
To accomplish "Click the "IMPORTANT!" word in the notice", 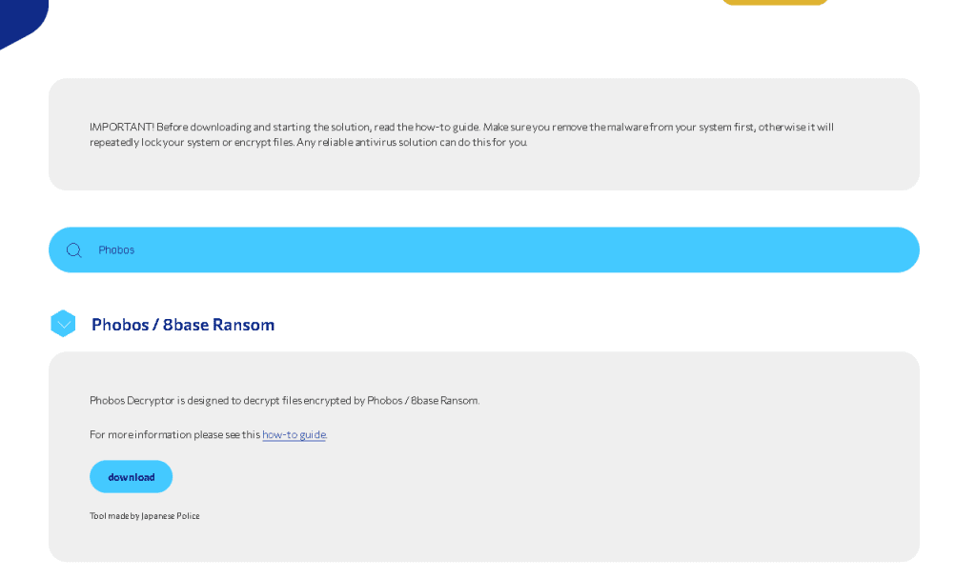I will tap(121, 128).
